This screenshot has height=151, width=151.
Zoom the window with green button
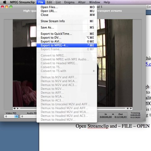pos(11,7)
